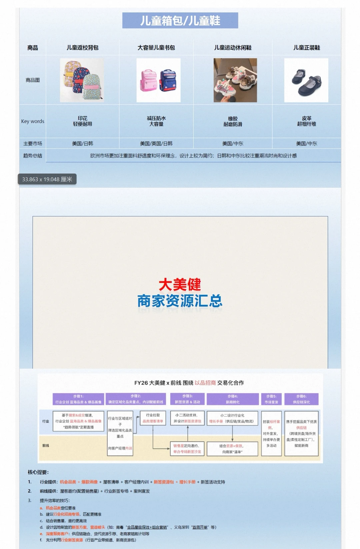Click the underlined 金品星级保效+组合营销 text

[x=147, y=527]
